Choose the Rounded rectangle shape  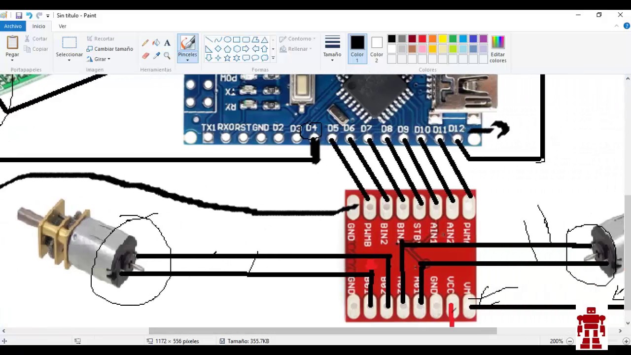point(246,39)
